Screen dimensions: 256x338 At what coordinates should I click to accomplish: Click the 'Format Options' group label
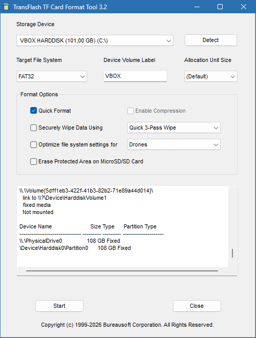(x=39, y=94)
